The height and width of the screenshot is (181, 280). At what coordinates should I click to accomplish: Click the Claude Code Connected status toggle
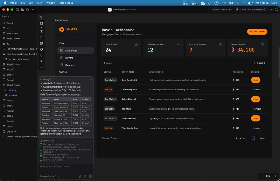click(x=249, y=10)
